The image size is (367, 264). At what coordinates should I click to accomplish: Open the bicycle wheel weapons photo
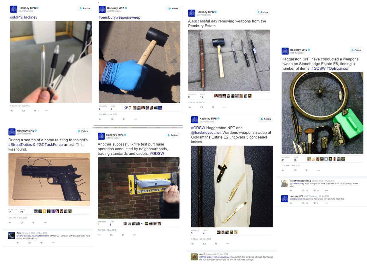click(322, 113)
